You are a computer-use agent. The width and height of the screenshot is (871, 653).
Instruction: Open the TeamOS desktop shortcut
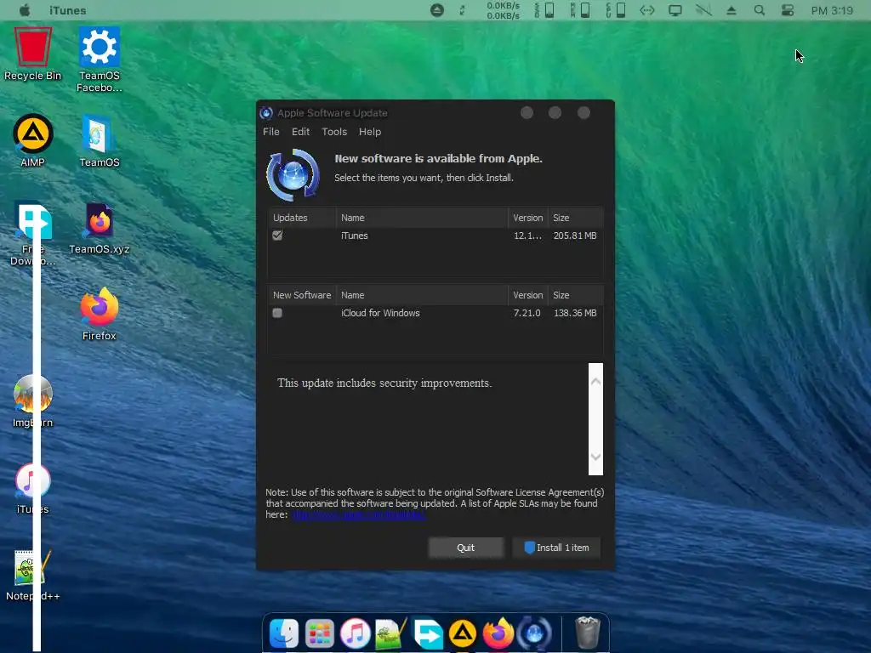(x=100, y=133)
